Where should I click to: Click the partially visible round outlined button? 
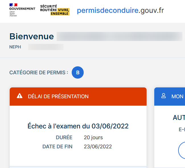click(x=182, y=150)
